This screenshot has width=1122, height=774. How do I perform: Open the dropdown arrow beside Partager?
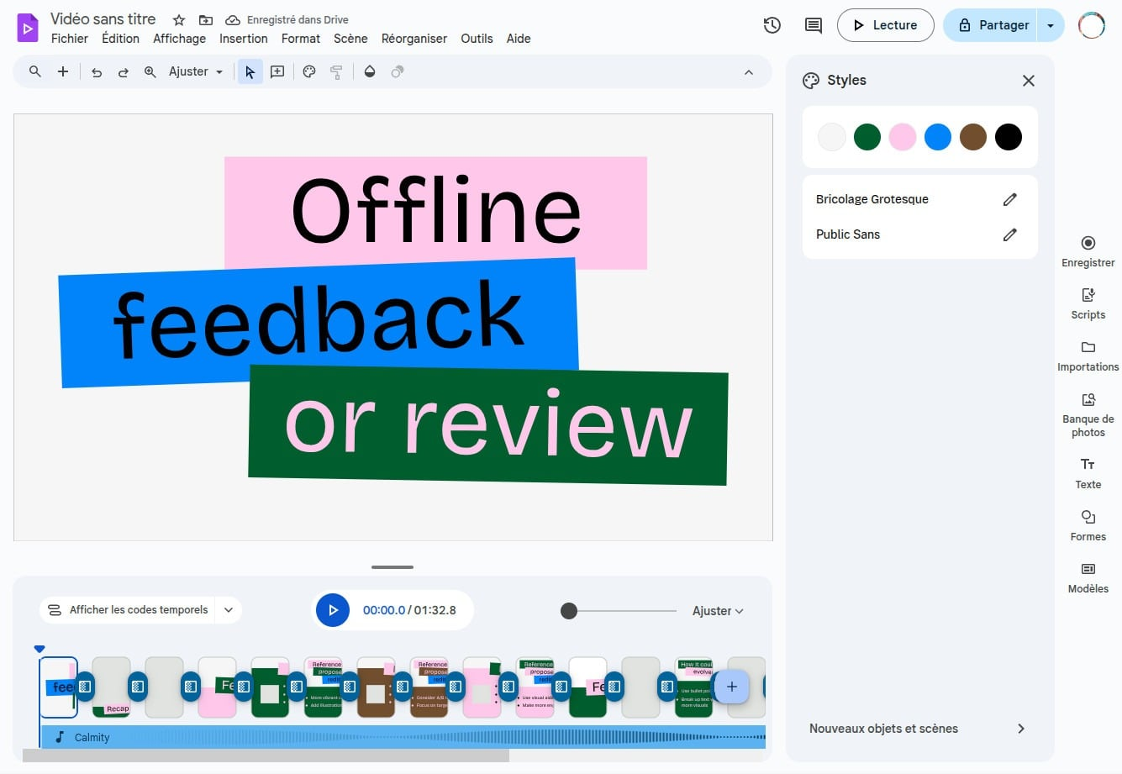(1051, 25)
